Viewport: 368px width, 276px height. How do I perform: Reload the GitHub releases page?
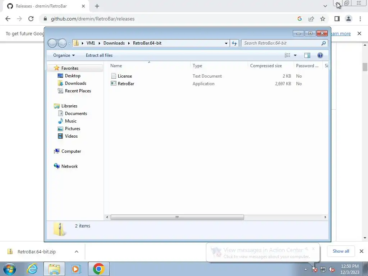pos(31,19)
